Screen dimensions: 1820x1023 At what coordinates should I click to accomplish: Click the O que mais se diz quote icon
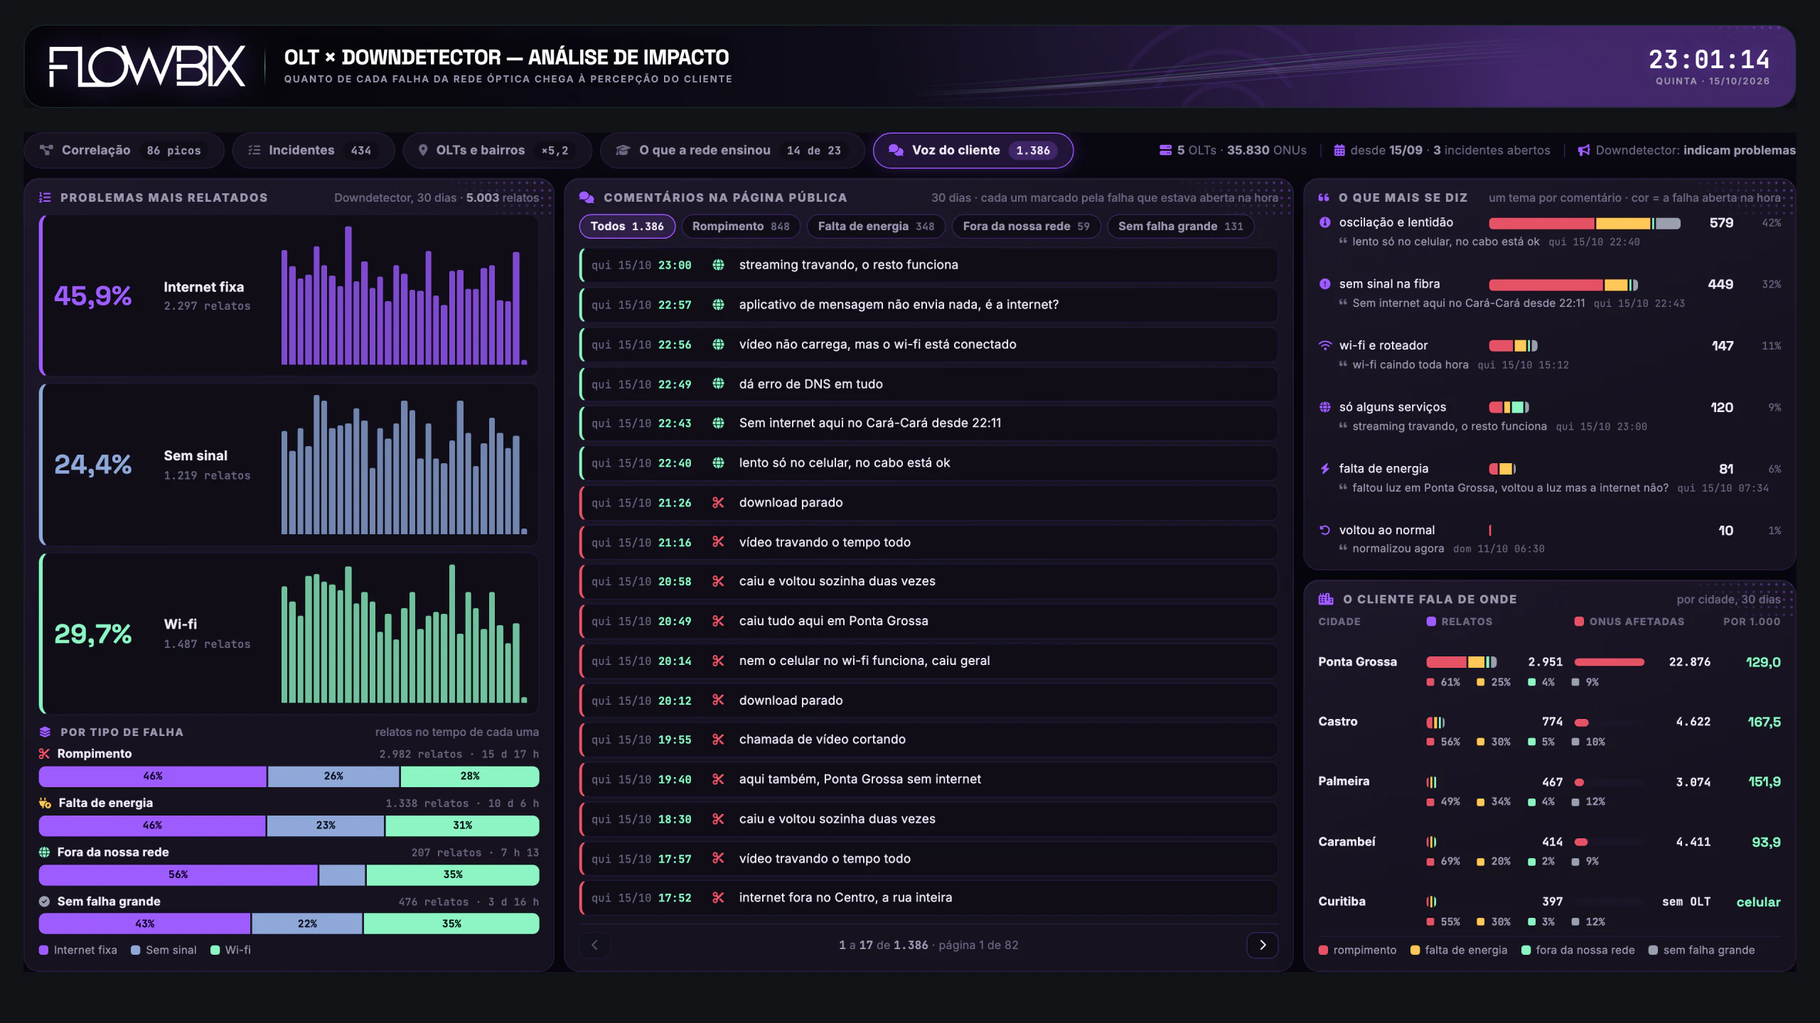point(1324,198)
